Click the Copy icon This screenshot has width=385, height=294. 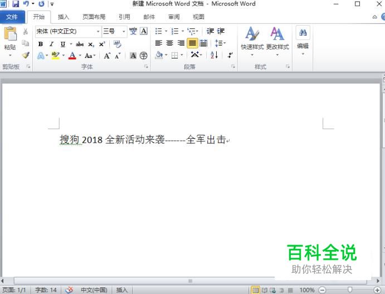pyautogui.click(x=25, y=43)
